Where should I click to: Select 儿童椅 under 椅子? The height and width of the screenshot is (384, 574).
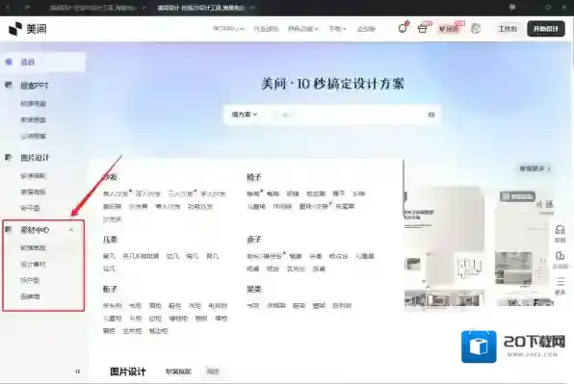pyautogui.click(x=256, y=207)
